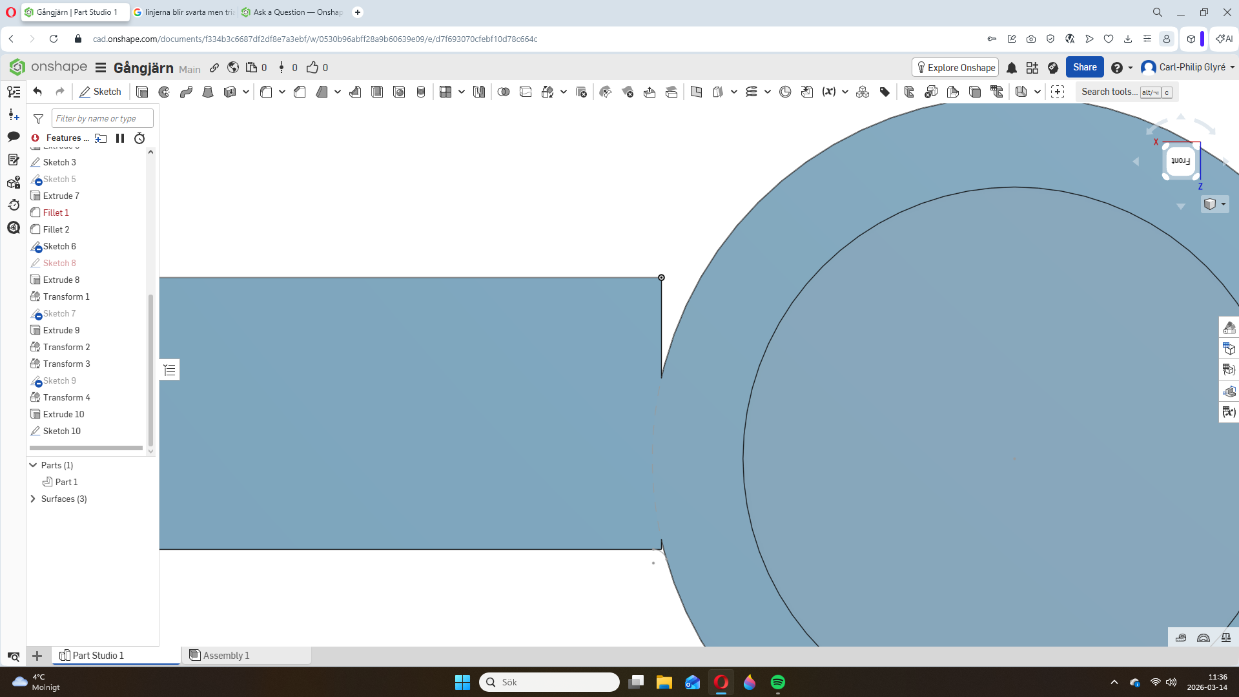
Task: Select the Mirror tool
Action: tap(478, 92)
